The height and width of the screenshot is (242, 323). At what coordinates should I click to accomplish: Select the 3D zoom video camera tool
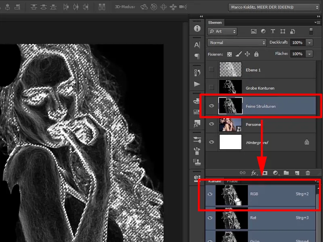[x=183, y=7]
